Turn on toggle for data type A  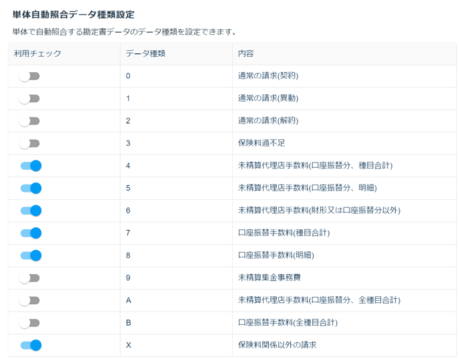tap(29, 301)
